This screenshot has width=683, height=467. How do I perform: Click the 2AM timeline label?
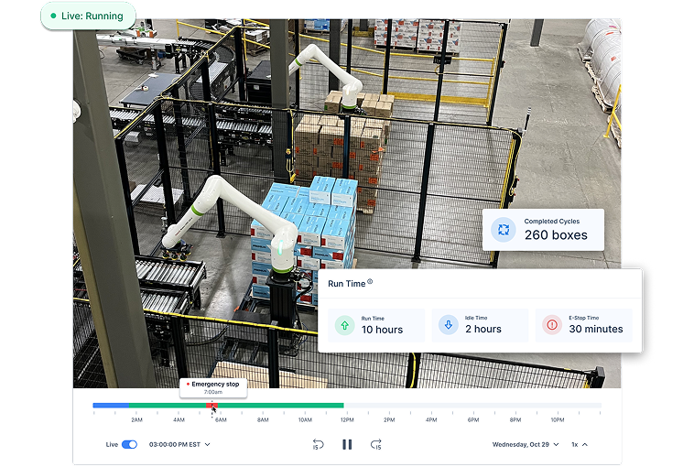click(136, 420)
